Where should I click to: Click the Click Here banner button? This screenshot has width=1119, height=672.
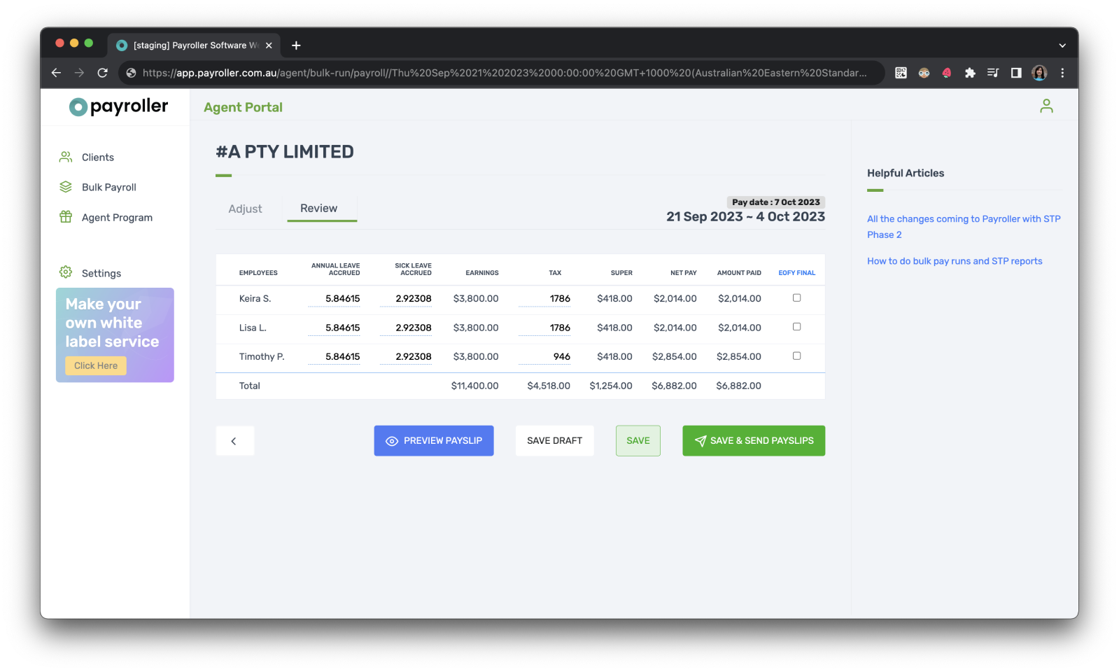point(96,365)
